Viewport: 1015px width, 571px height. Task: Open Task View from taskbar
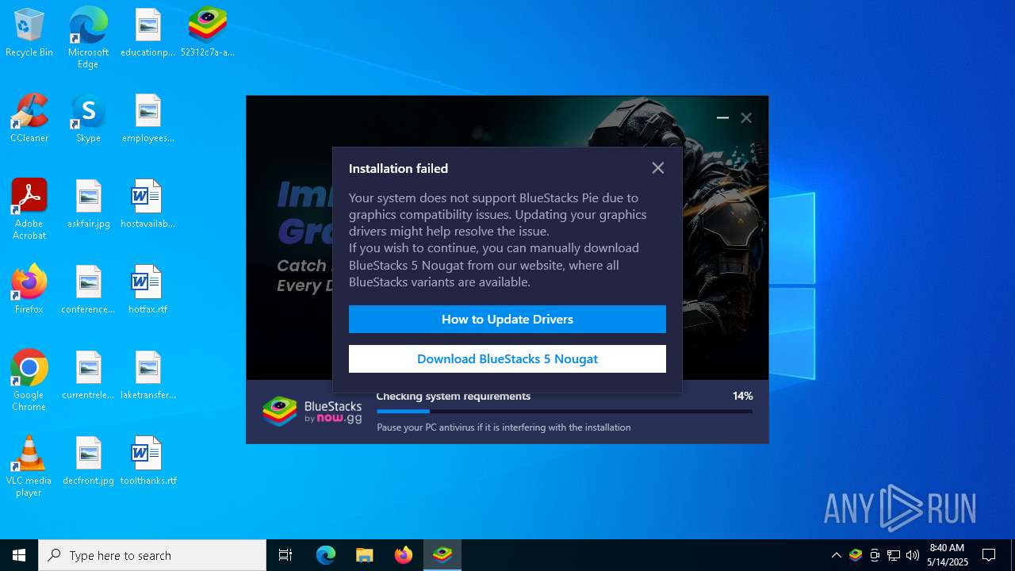(x=285, y=555)
